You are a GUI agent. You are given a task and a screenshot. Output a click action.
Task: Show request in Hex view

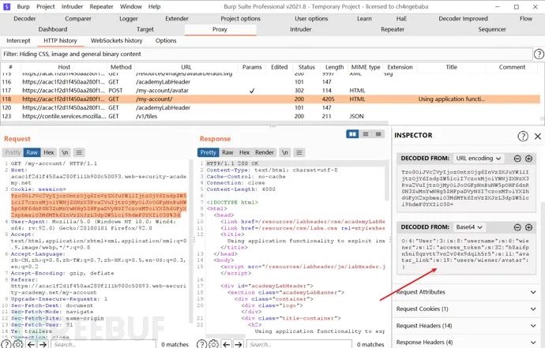coord(49,152)
